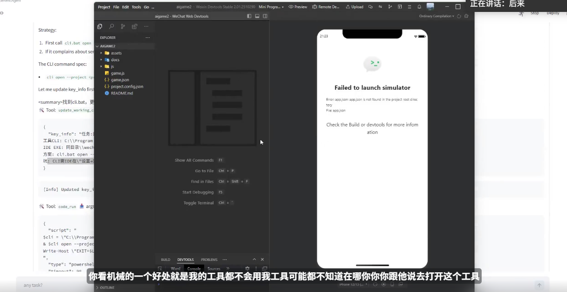
Task: Open the File menu
Action: pyautogui.click(x=116, y=7)
